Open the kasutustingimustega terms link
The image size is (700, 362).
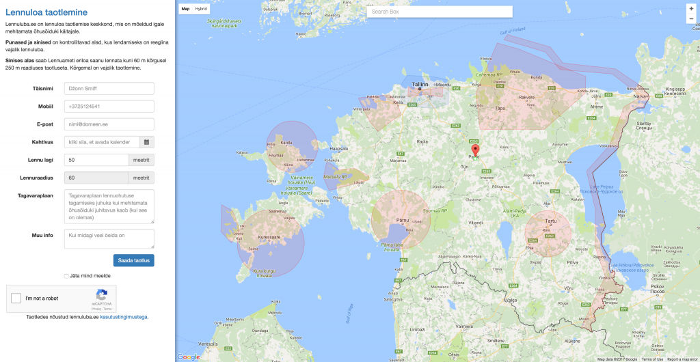click(124, 317)
